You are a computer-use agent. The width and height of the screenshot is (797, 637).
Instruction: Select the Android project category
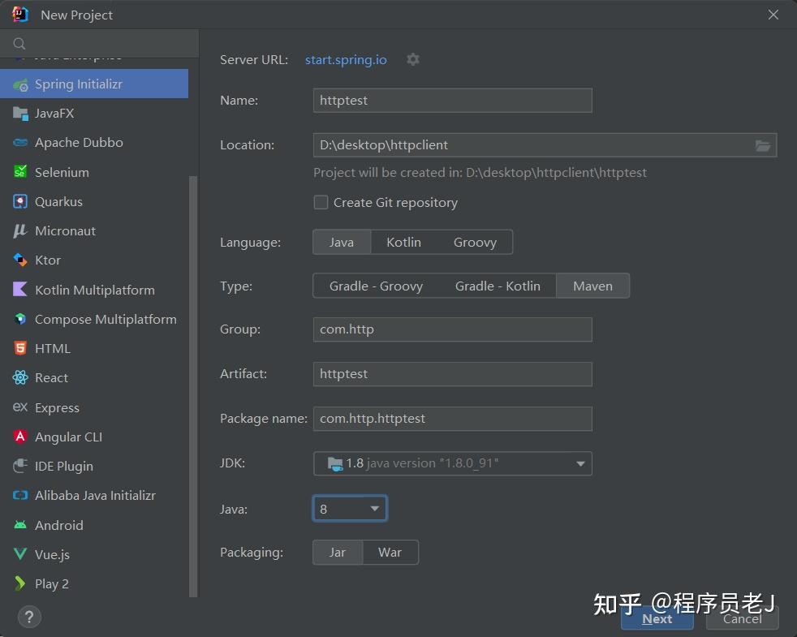tap(57, 525)
